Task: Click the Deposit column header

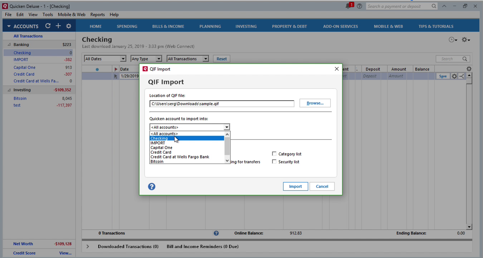Action: coord(373,69)
